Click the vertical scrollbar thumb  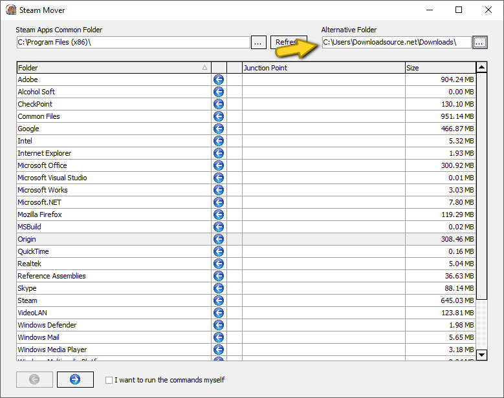click(x=481, y=186)
